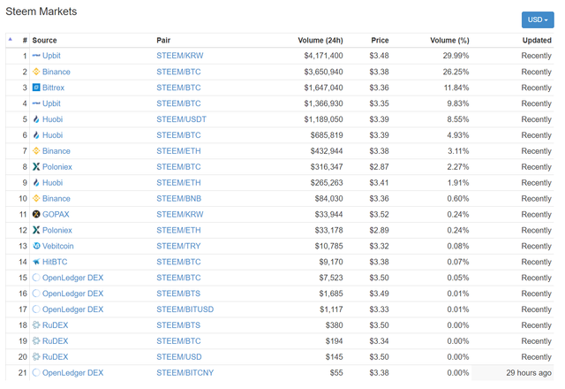Open the STEEM/BNB pair link
The height and width of the screenshot is (389, 565).
point(178,198)
